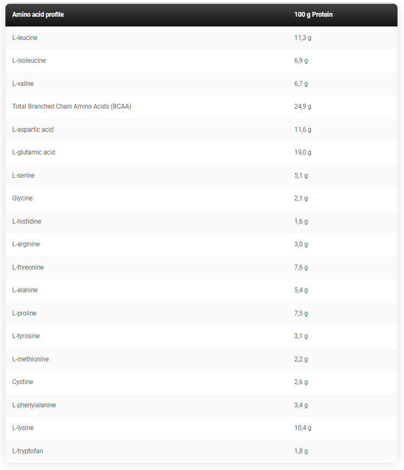The width and height of the screenshot is (404, 470).
Task: Click the Cystine row label
Action: point(23,382)
